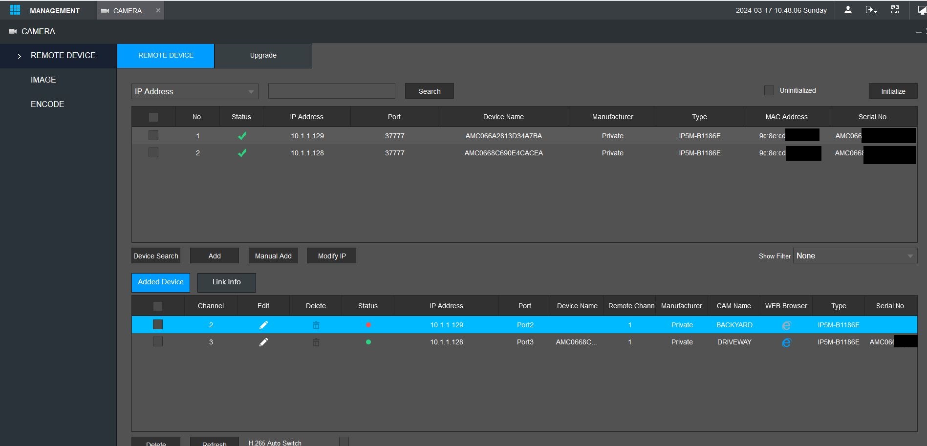927x446 pixels.
Task: Open ENCODE in the sidebar
Action: (47, 104)
